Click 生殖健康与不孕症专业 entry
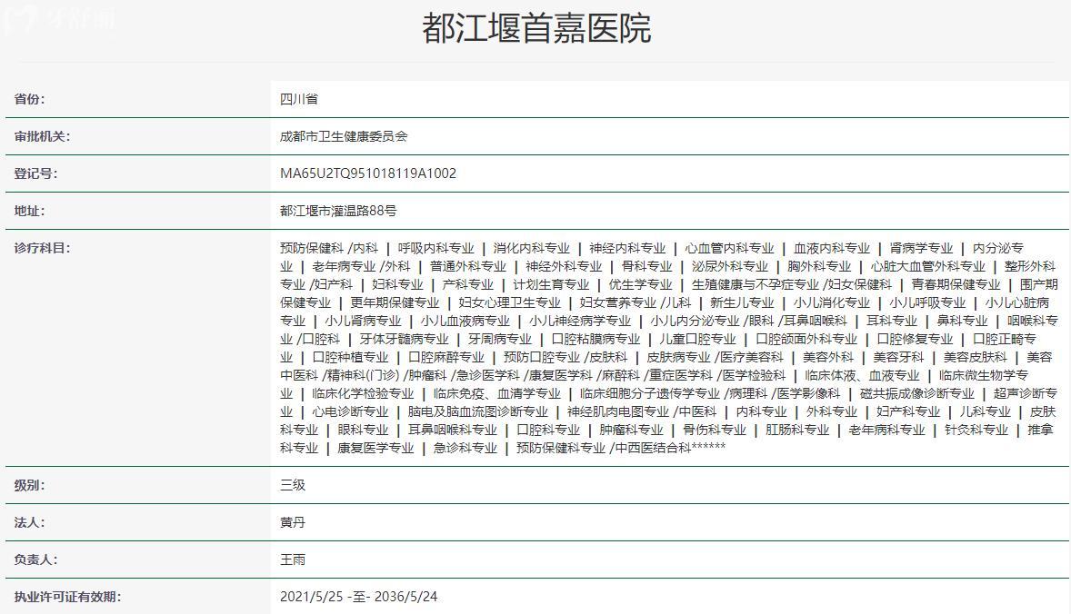 tap(755, 284)
